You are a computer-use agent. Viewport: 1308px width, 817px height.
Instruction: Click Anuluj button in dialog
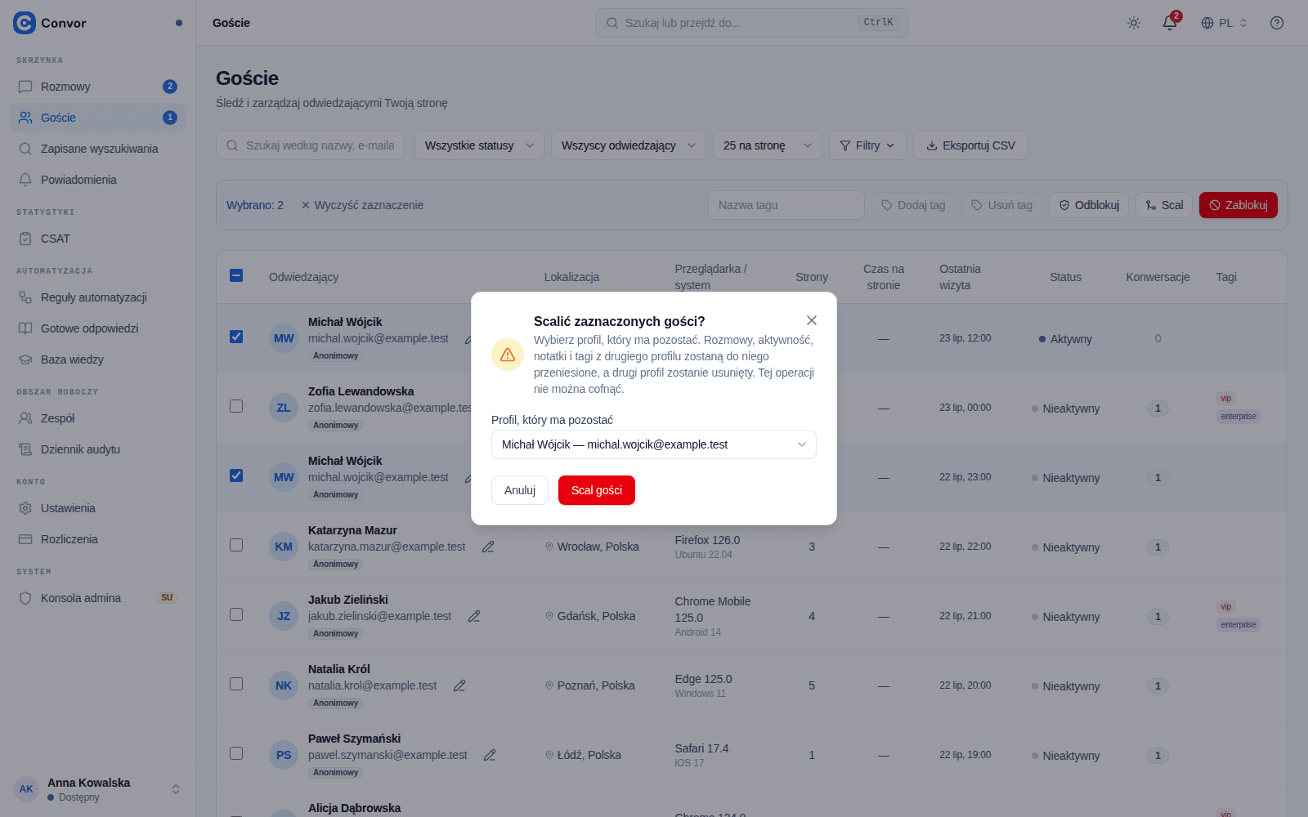[x=520, y=490]
